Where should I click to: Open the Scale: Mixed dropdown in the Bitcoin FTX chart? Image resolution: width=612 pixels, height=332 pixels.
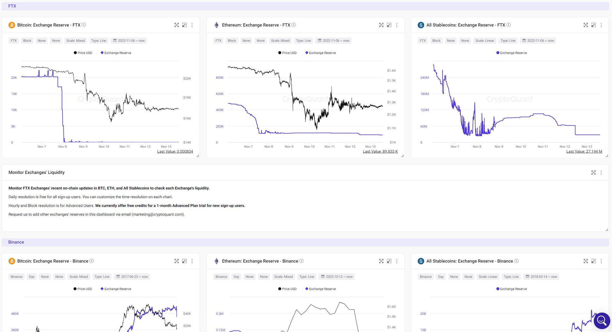pos(76,41)
